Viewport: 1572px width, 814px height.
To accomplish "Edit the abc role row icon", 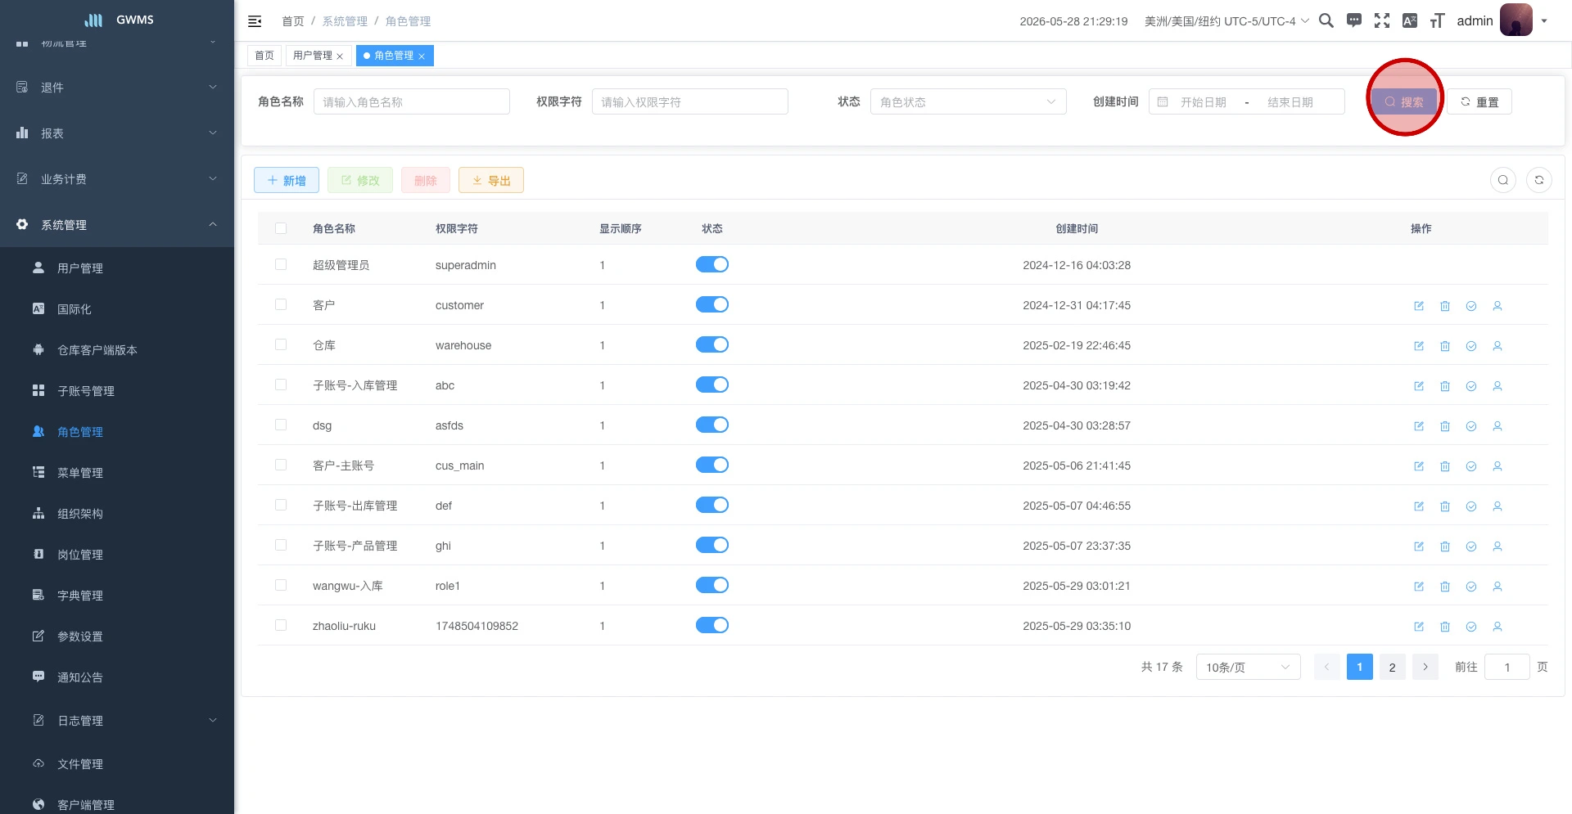I will coord(1419,386).
